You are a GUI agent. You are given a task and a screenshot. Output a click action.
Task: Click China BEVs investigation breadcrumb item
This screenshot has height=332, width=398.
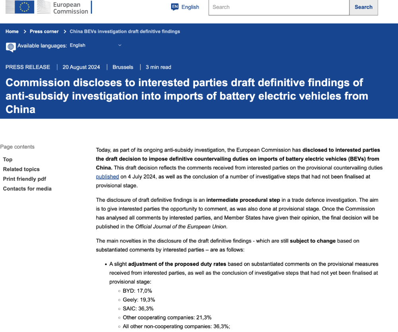[125, 31]
